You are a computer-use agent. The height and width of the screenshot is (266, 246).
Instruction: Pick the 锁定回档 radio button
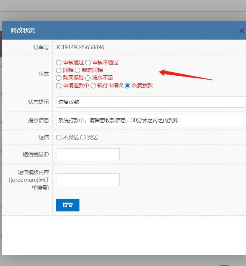click(x=78, y=70)
